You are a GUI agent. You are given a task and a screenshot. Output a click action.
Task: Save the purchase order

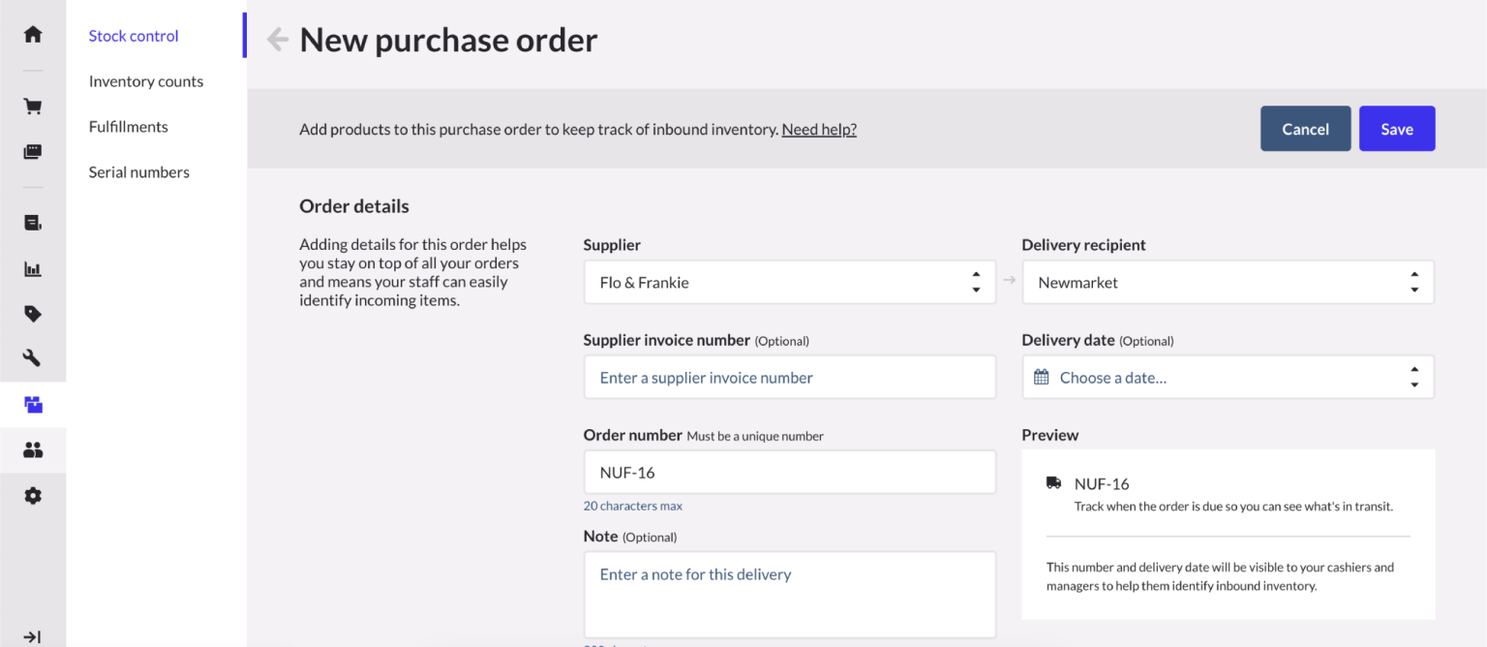coord(1397,128)
